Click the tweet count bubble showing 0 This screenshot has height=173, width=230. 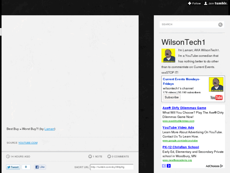click(x=26, y=167)
